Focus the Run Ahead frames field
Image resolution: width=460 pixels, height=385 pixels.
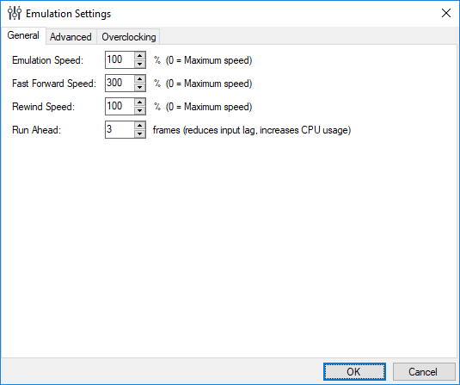point(120,129)
